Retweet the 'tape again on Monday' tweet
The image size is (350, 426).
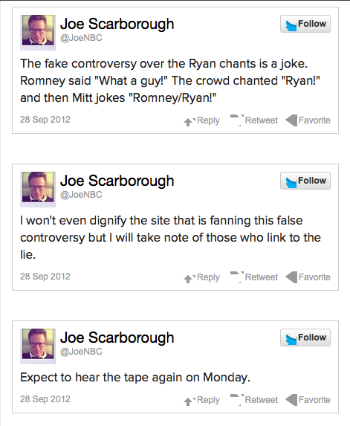(254, 400)
